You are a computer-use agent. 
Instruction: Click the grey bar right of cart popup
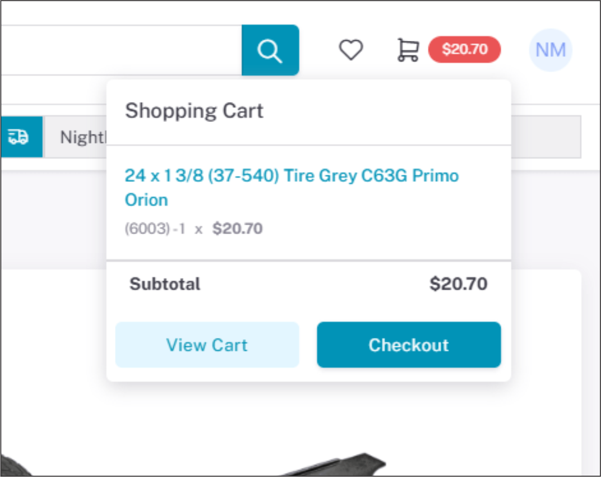[x=546, y=137]
